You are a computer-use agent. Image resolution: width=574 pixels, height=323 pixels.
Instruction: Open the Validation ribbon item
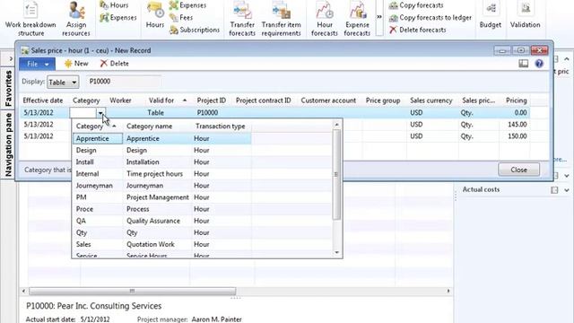tap(526, 15)
